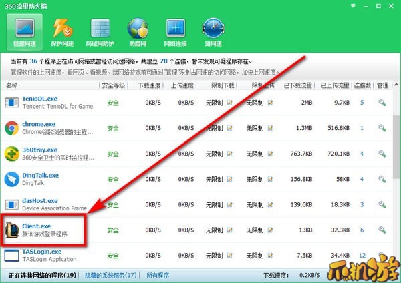Select the DingTalk.exe program name
Screen dimensions: 401x283
coord(40,176)
